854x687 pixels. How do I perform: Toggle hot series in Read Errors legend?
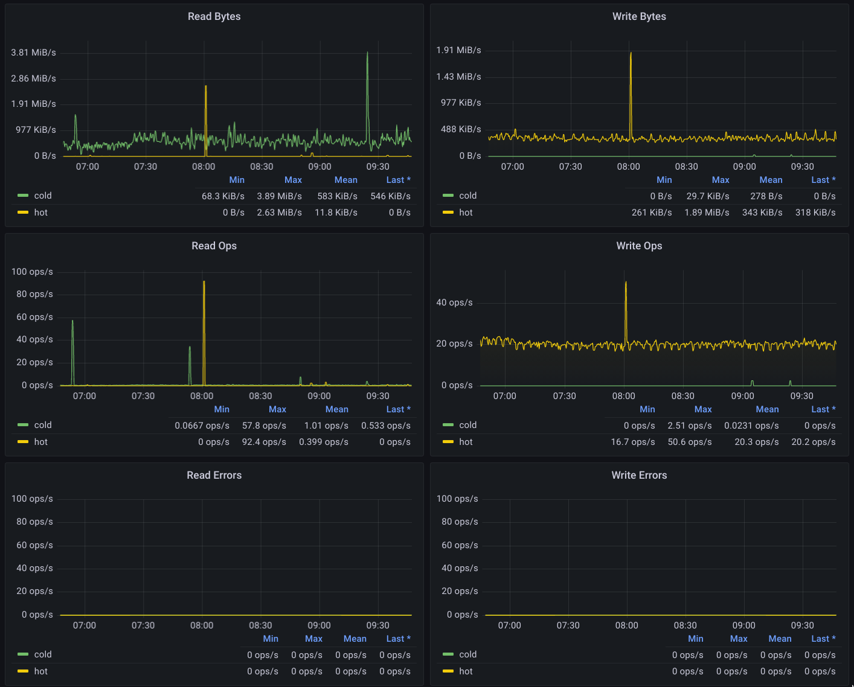pyautogui.click(x=40, y=671)
